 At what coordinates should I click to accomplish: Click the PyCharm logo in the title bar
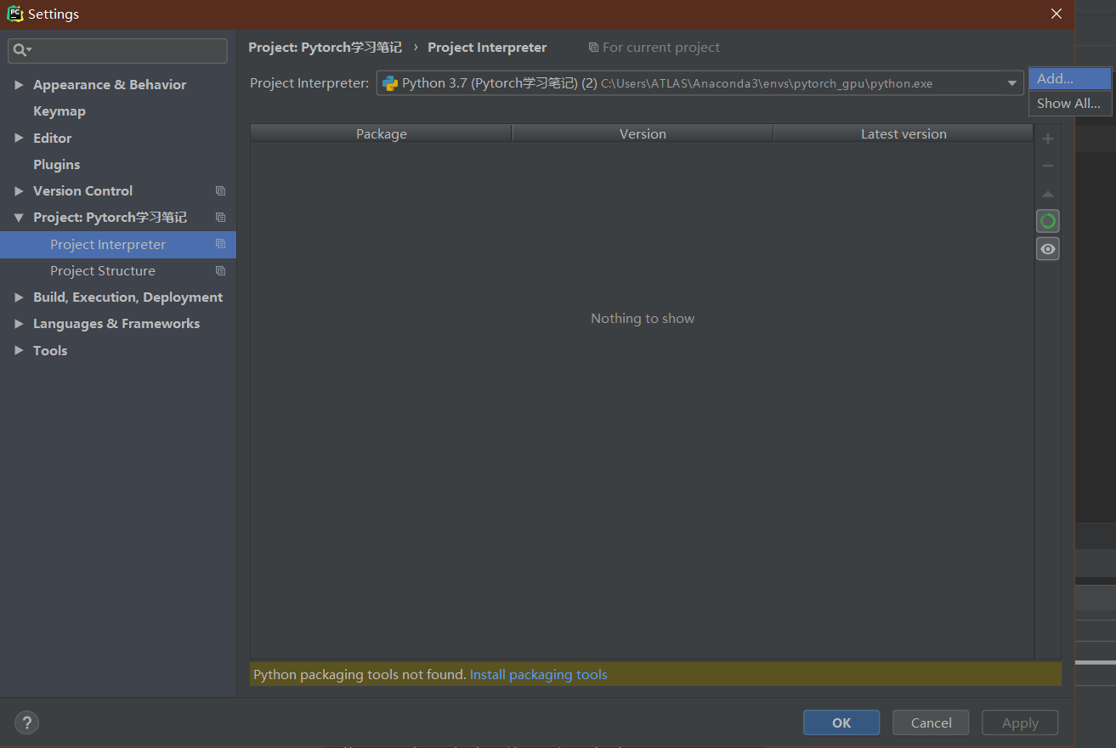[15, 14]
